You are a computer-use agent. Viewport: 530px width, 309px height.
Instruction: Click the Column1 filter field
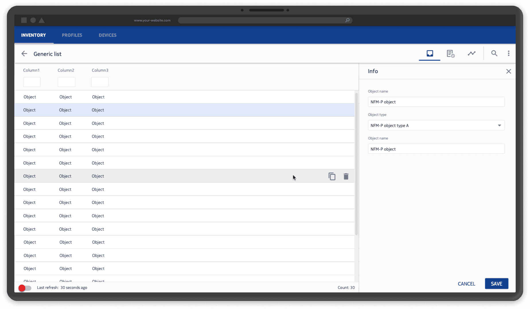(x=32, y=82)
